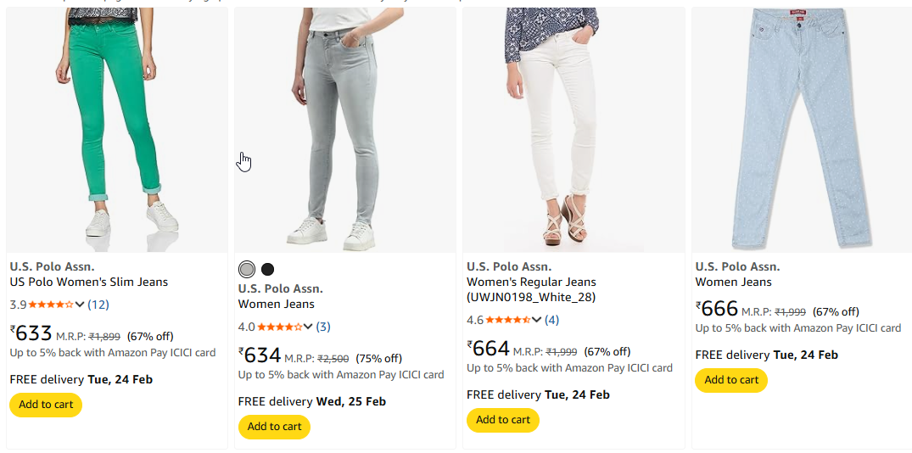Add green US Polo slim jeans to cart
The height and width of the screenshot is (453, 912).
pos(46,405)
